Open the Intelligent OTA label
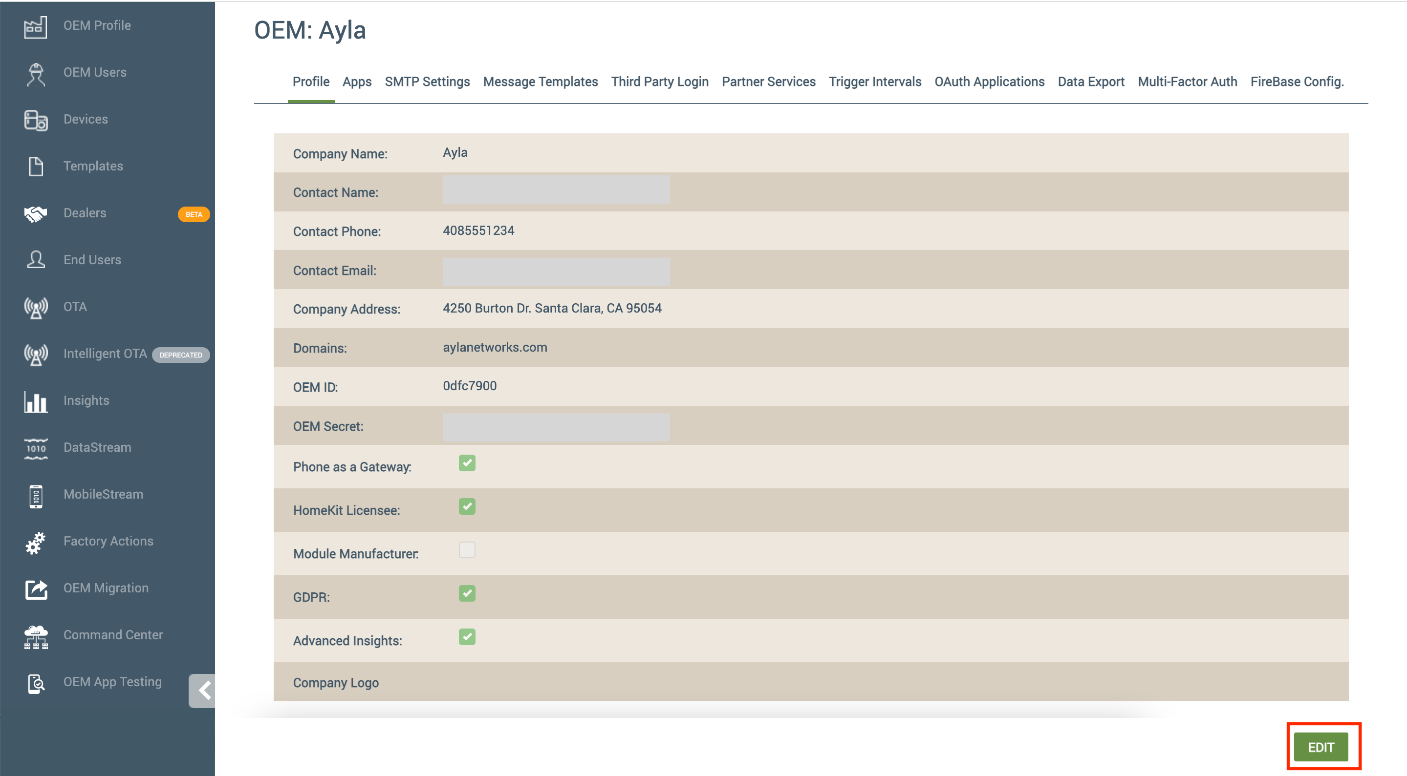This screenshot has width=1407, height=776. coord(105,354)
